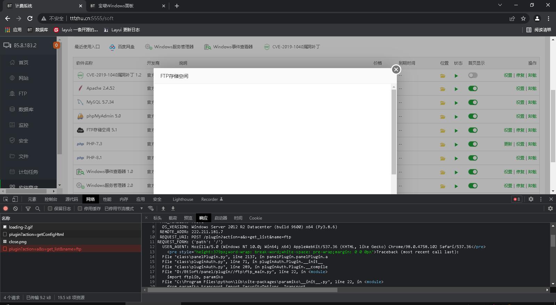Enable the 保留日志 checkbox
The image size is (556, 305).
[50, 208]
